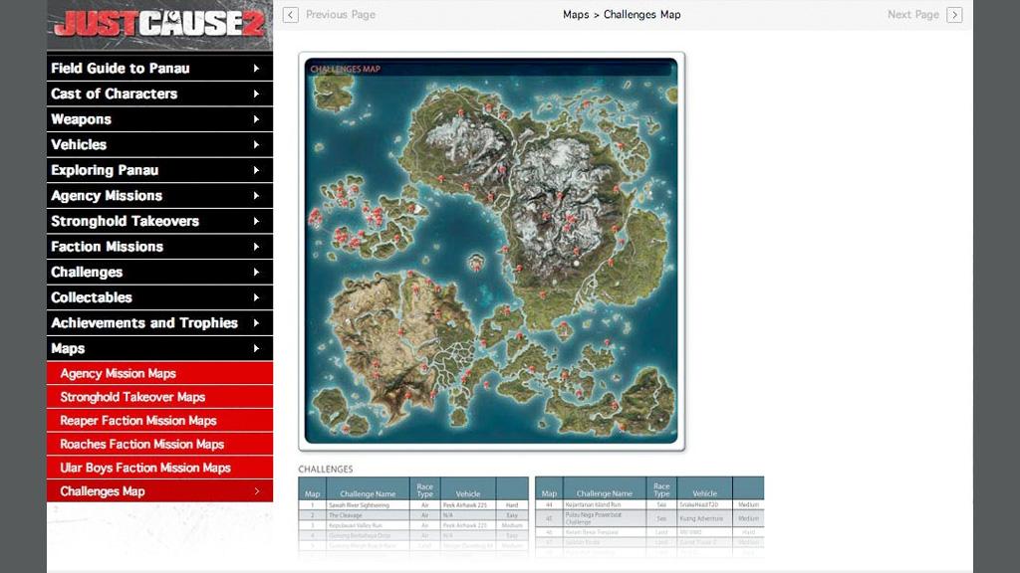Go to Next Page link
The image size is (1020, 573).
pos(913,14)
